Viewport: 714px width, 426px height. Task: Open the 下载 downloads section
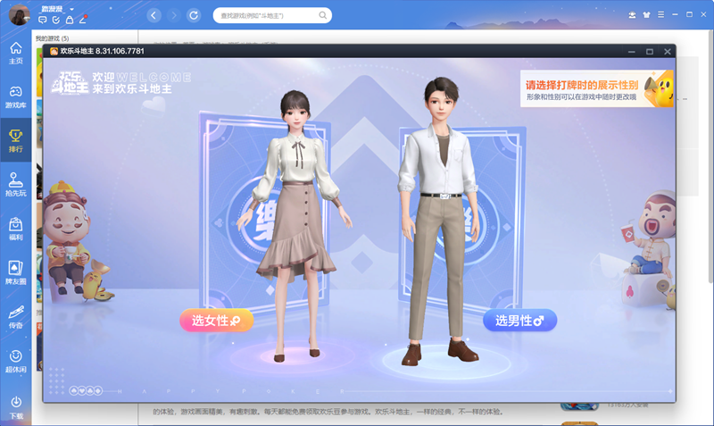(x=15, y=406)
